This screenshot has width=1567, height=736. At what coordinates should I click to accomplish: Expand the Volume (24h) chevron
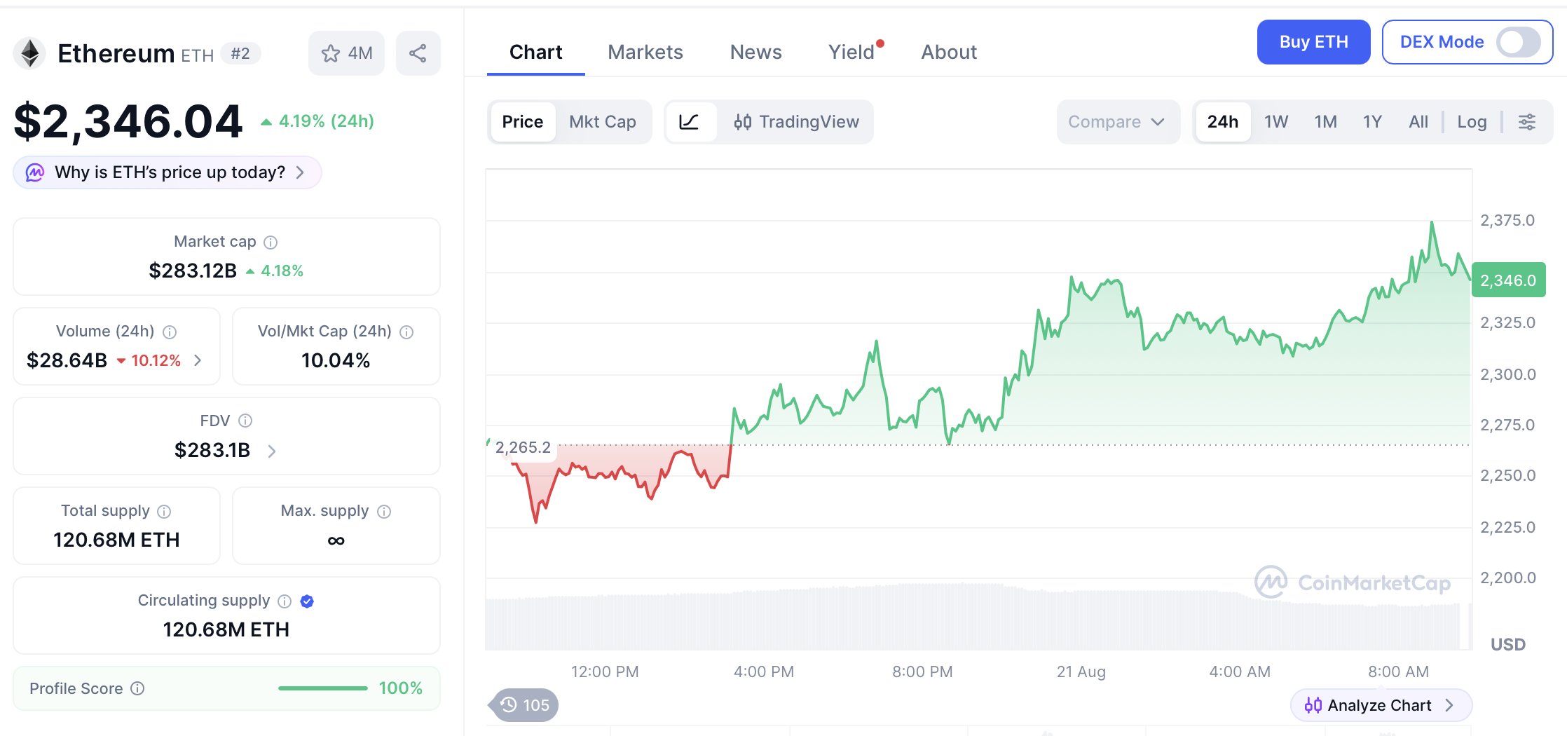[x=198, y=360]
